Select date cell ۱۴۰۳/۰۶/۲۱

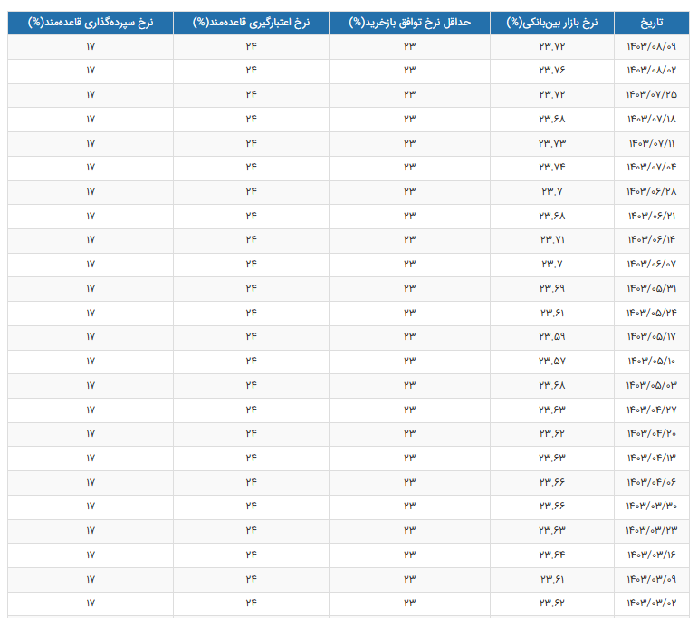(651, 216)
